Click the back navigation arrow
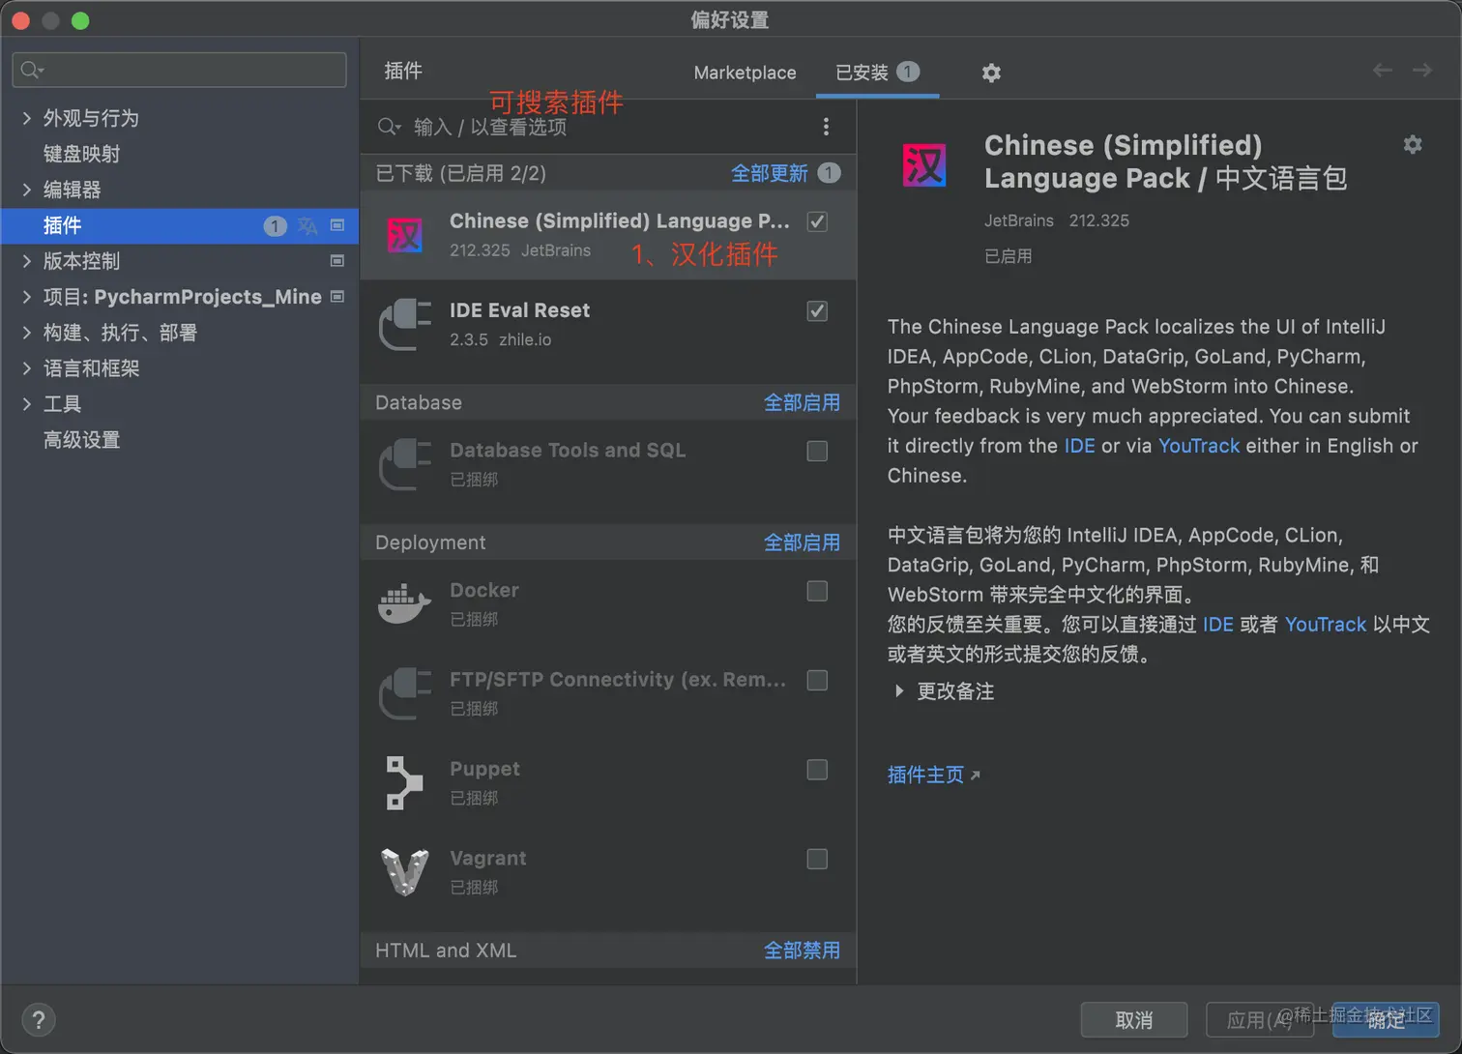The width and height of the screenshot is (1462, 1054). [1383, 70]
